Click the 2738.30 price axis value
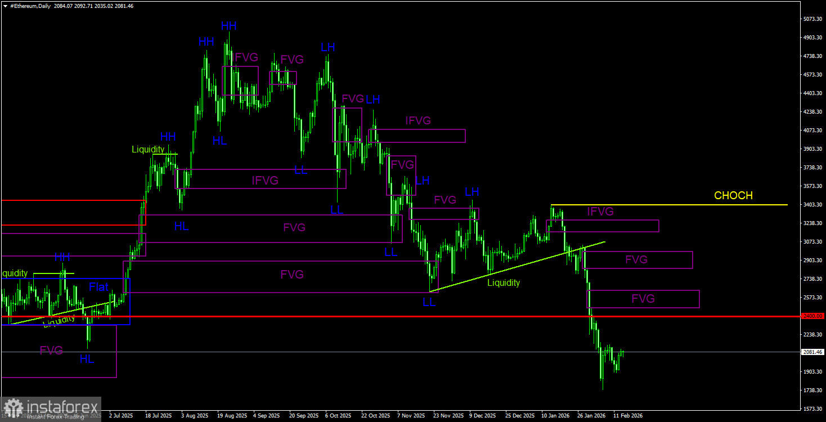Viewport: 826px width, 422px height. [813, 279]
